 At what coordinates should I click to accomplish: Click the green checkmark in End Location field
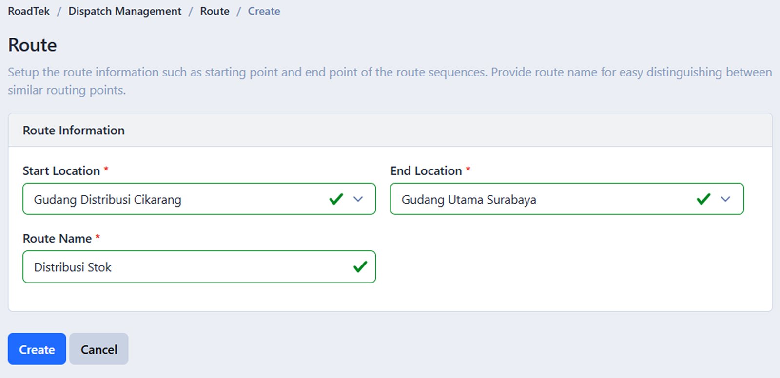click(x=703, y=199)
